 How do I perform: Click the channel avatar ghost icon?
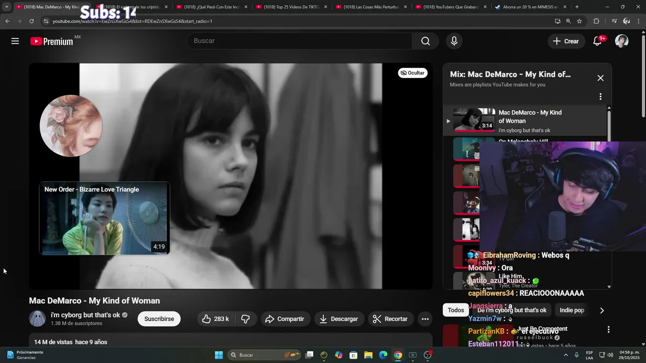[x=37, y=319]
